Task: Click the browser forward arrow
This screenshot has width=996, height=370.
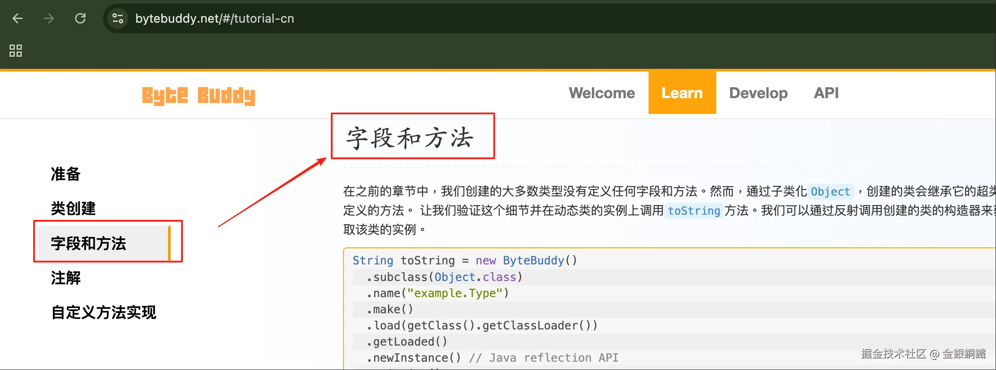Action: (49, 18)
